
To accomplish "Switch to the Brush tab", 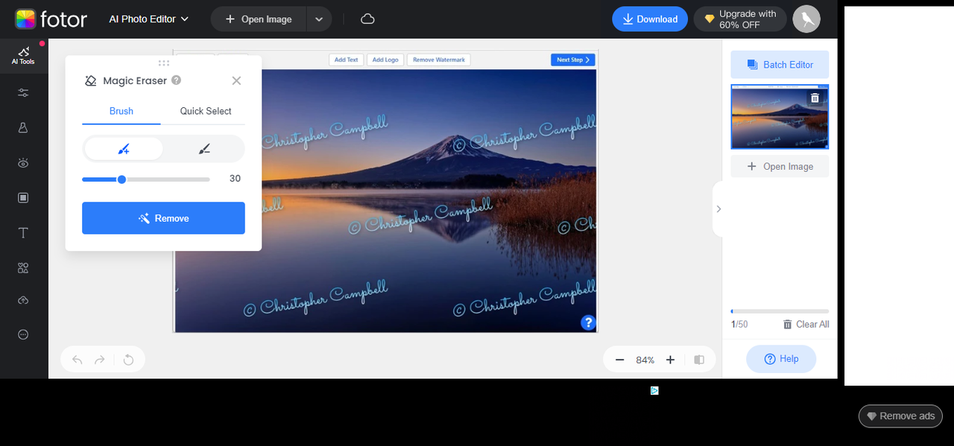I will [x=121, y=111].
